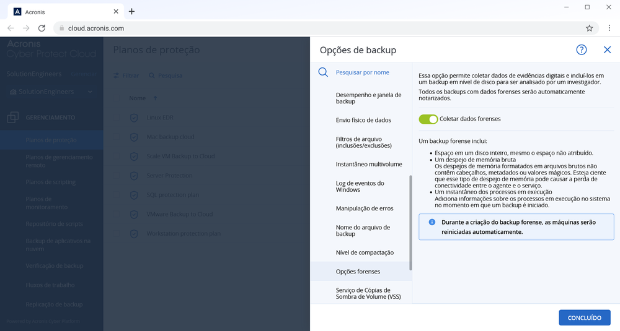The image size is (620, 331).
Task: Click the Filtrar button
Action: click(126, 75)
